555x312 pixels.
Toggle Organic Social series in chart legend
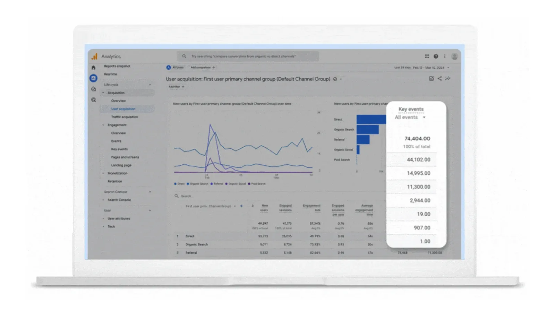point(236,184)
